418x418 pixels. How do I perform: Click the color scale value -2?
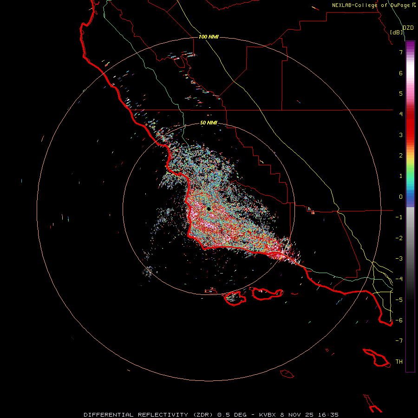click(399, 238)
